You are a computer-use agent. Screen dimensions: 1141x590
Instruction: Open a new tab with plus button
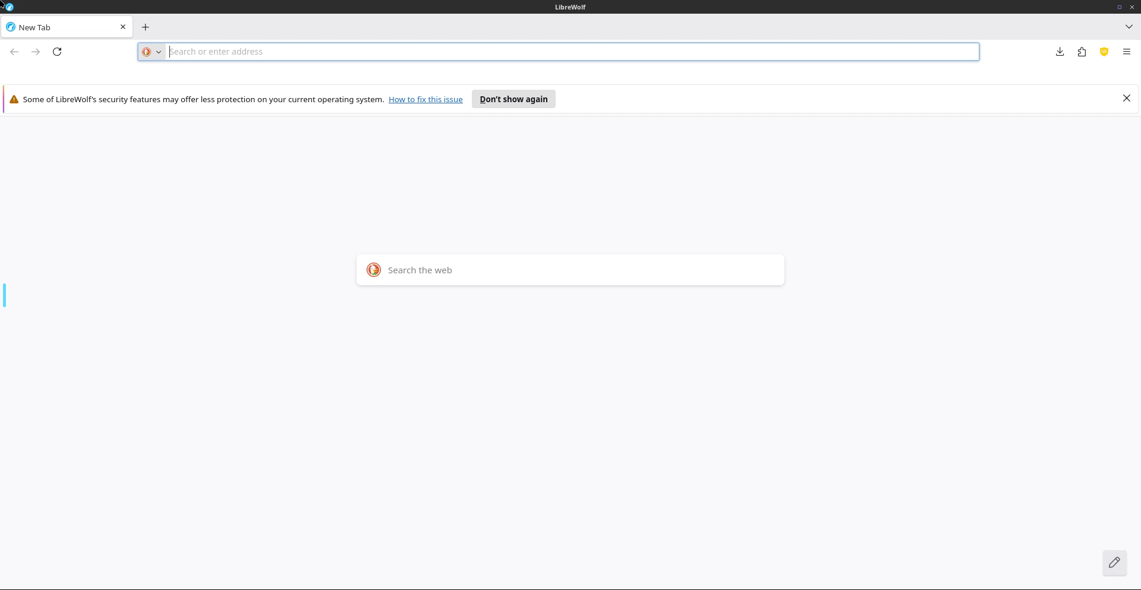coord(146,27)
